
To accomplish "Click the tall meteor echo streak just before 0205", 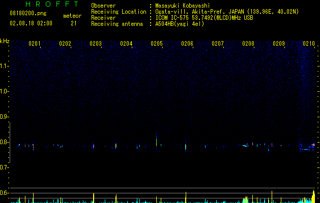I will pyautogui.click(x=156, y=141).
